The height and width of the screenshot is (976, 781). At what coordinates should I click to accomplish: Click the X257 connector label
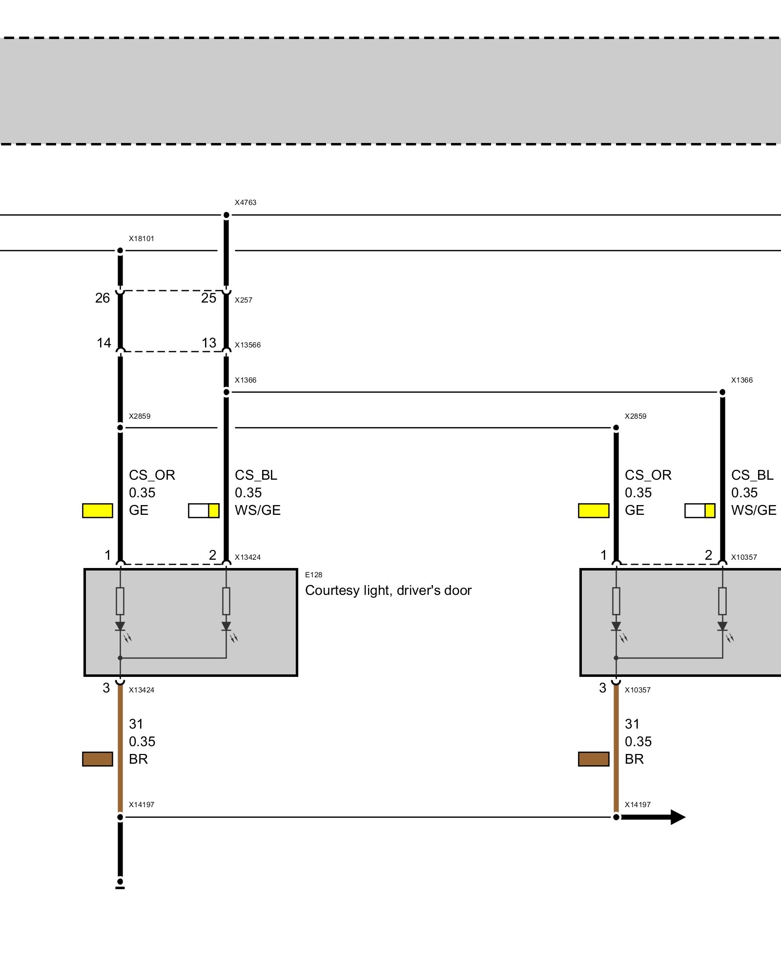[x=243, y=300]
